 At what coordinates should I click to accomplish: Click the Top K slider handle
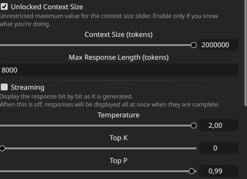2,148
